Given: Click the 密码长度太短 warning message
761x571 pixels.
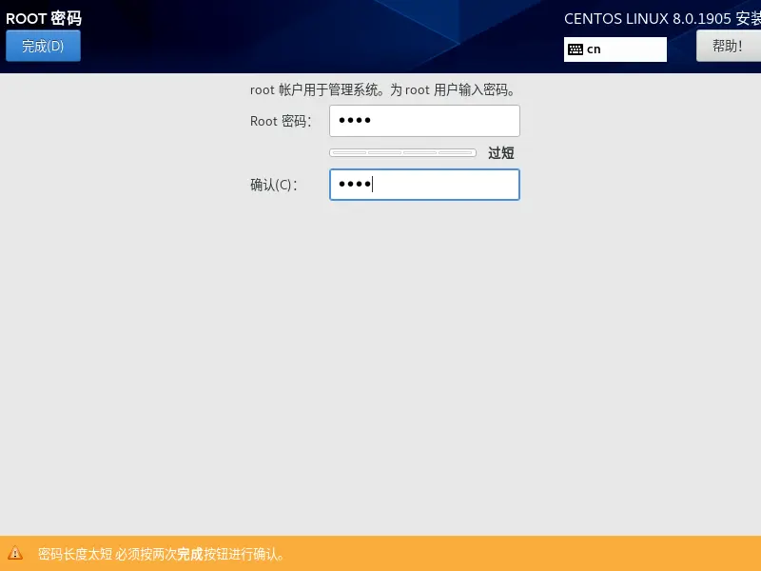Looking at the screenshot, I should [x=161, y=554].
